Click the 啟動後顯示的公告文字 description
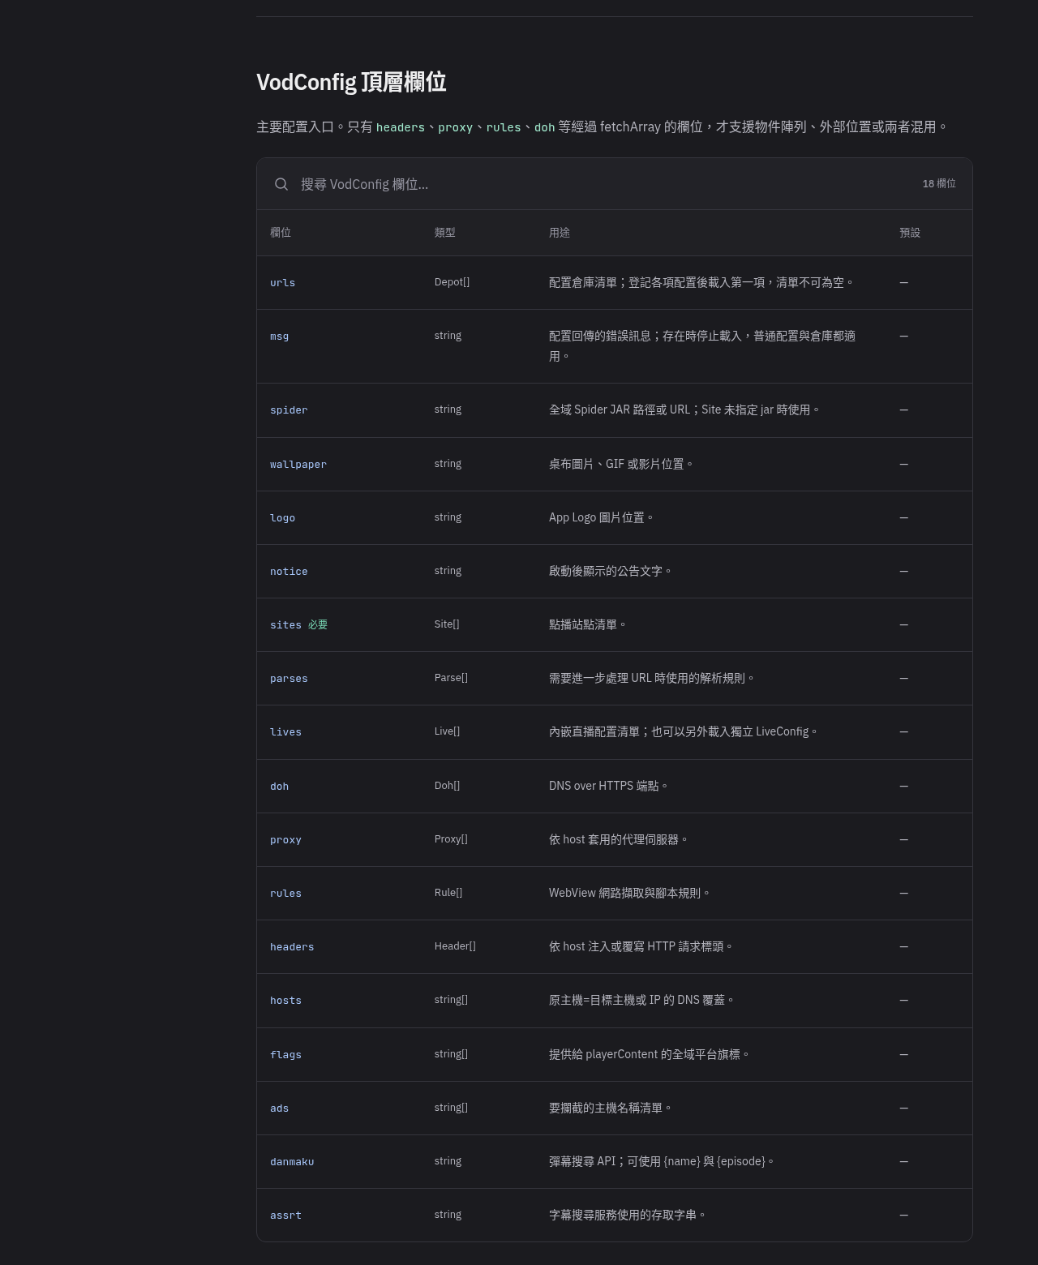Screen dimensions: 1038x1265 (610, 571)
